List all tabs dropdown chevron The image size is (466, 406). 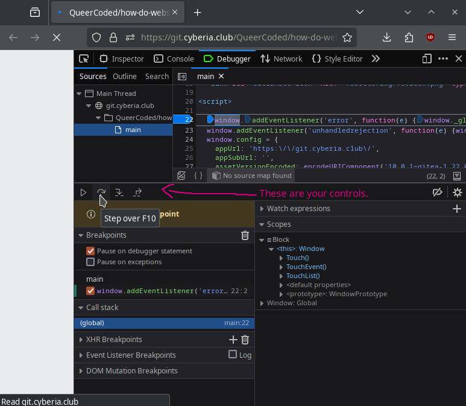coord(360,12)
